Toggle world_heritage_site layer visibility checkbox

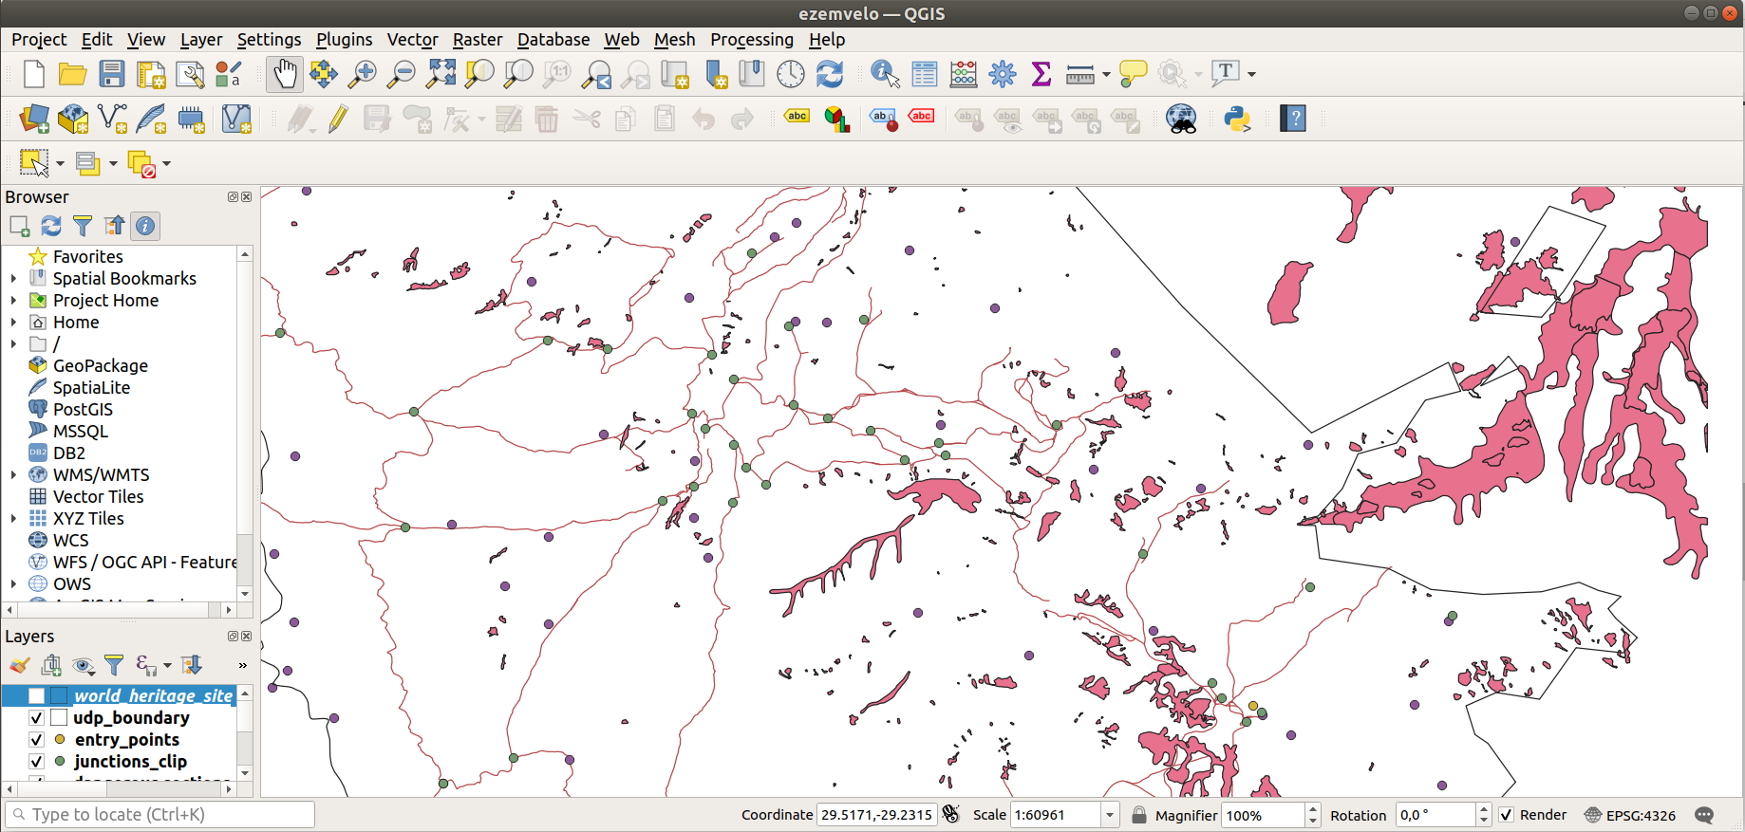[36, 696]
